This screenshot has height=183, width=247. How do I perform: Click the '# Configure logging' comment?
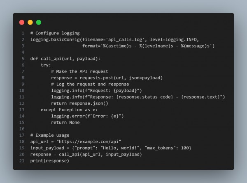click(55, 33)
